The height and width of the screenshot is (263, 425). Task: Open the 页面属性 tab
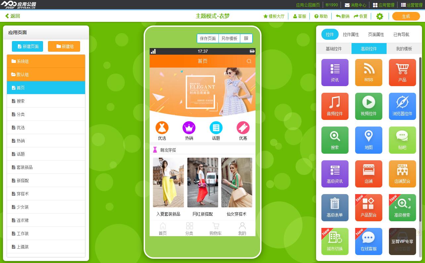pos(376,34)
